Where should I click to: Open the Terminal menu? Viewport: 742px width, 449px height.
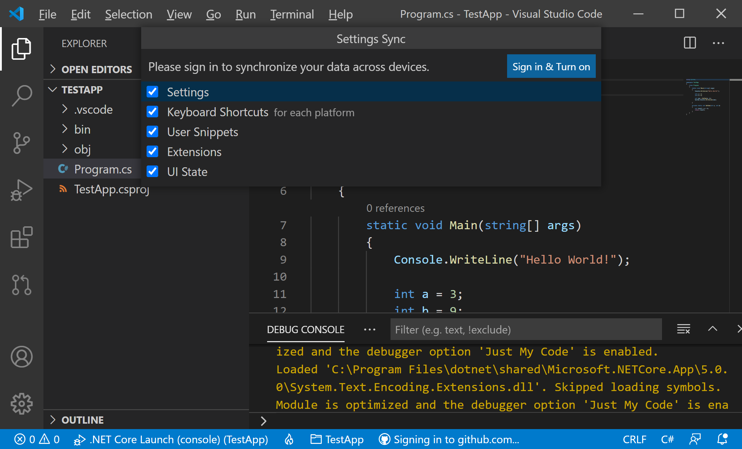coord(292,14)
